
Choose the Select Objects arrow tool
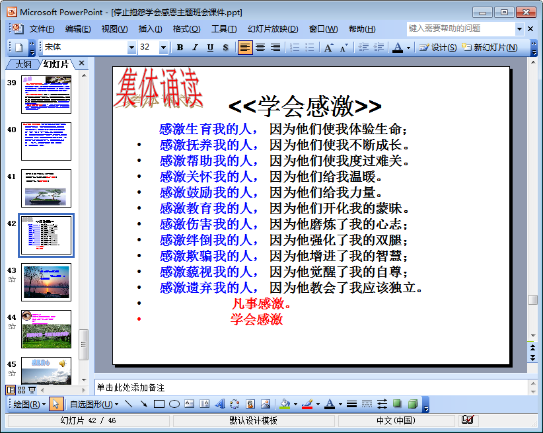click(56, 404)
